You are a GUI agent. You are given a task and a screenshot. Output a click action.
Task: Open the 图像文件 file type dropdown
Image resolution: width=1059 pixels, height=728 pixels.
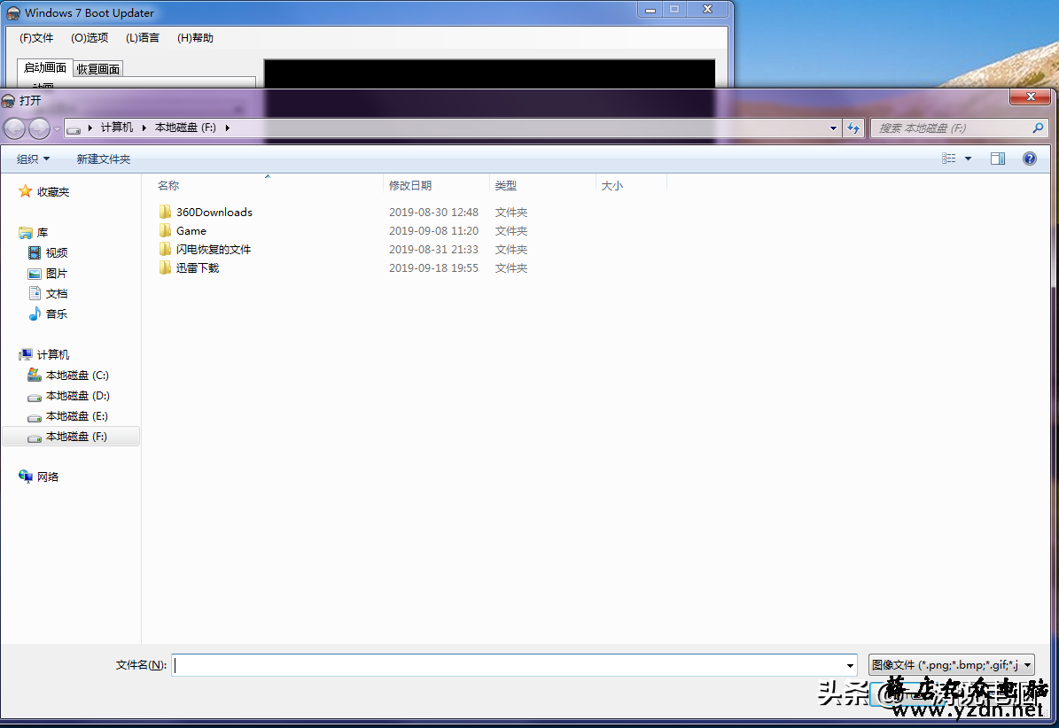coord(951,665)
